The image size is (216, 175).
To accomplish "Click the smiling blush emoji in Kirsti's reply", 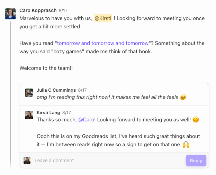I will 196,120.
